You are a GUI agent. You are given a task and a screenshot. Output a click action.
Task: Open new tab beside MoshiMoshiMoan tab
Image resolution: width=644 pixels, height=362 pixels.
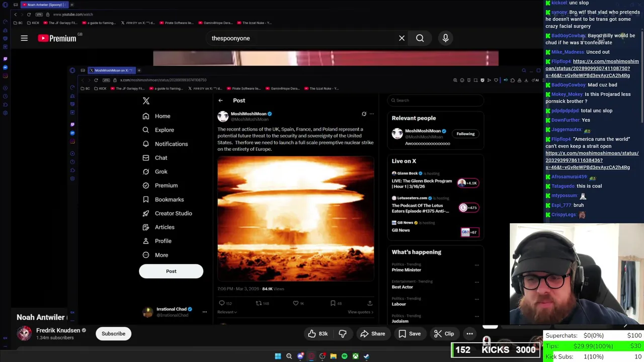139,70
